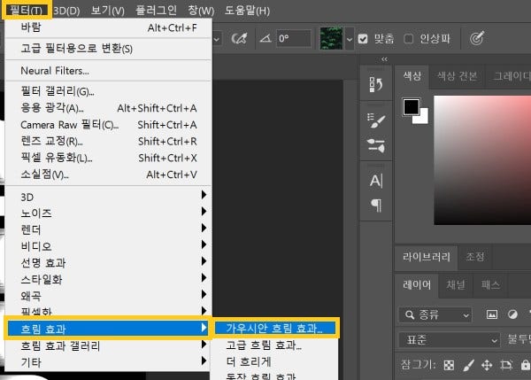The width and height of the screenshot is (531, 380).
Task: Open the pattern picker dropdown arrow
Action: (350, 39)
